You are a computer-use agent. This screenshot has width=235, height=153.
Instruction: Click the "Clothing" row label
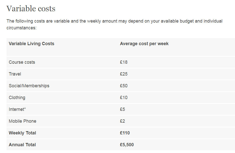click(17, 98)
